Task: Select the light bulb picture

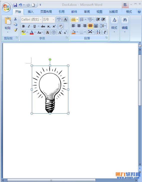Action: [x=50, y=89]
